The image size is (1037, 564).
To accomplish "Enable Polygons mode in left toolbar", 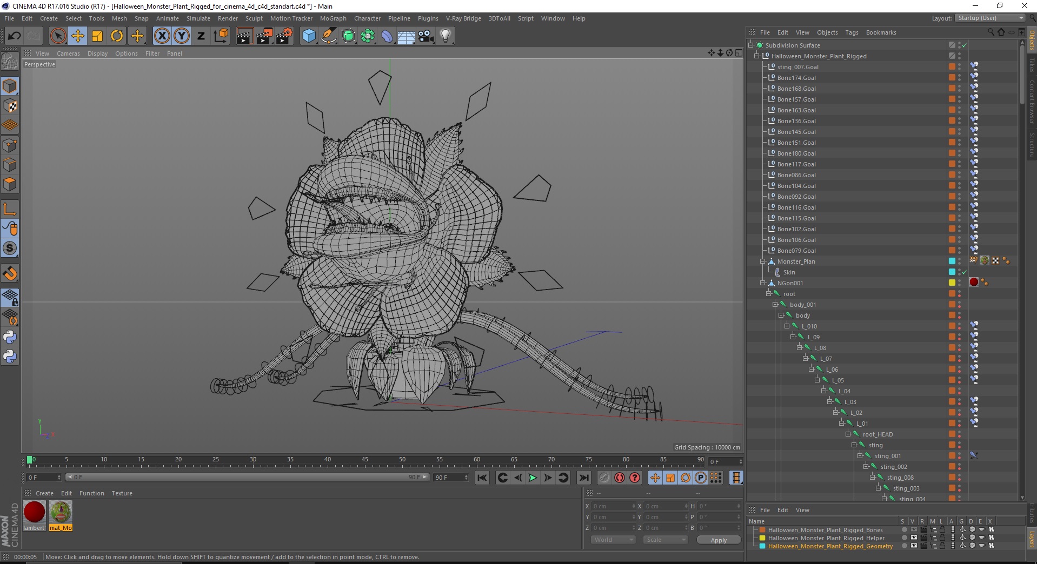I will pyautogui.click(x=10, y=184).
